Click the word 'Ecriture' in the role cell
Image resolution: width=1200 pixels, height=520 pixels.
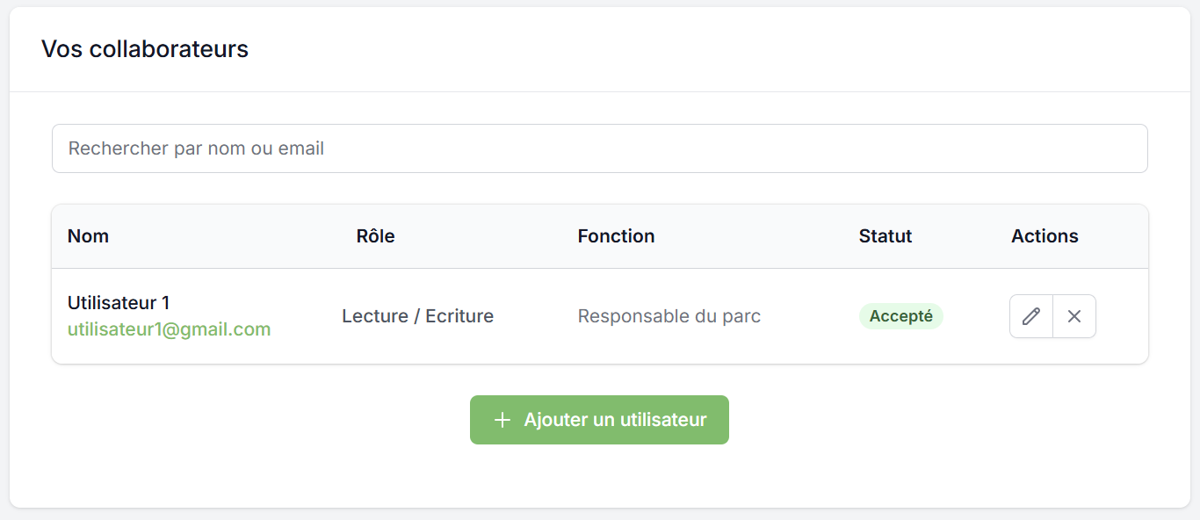(459, 316)
